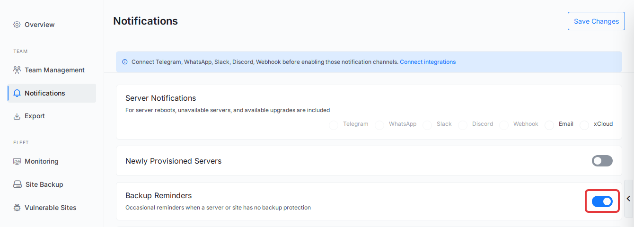
Task: Collapse side panel with arrow handle
Action: click(x=629, y=199)
